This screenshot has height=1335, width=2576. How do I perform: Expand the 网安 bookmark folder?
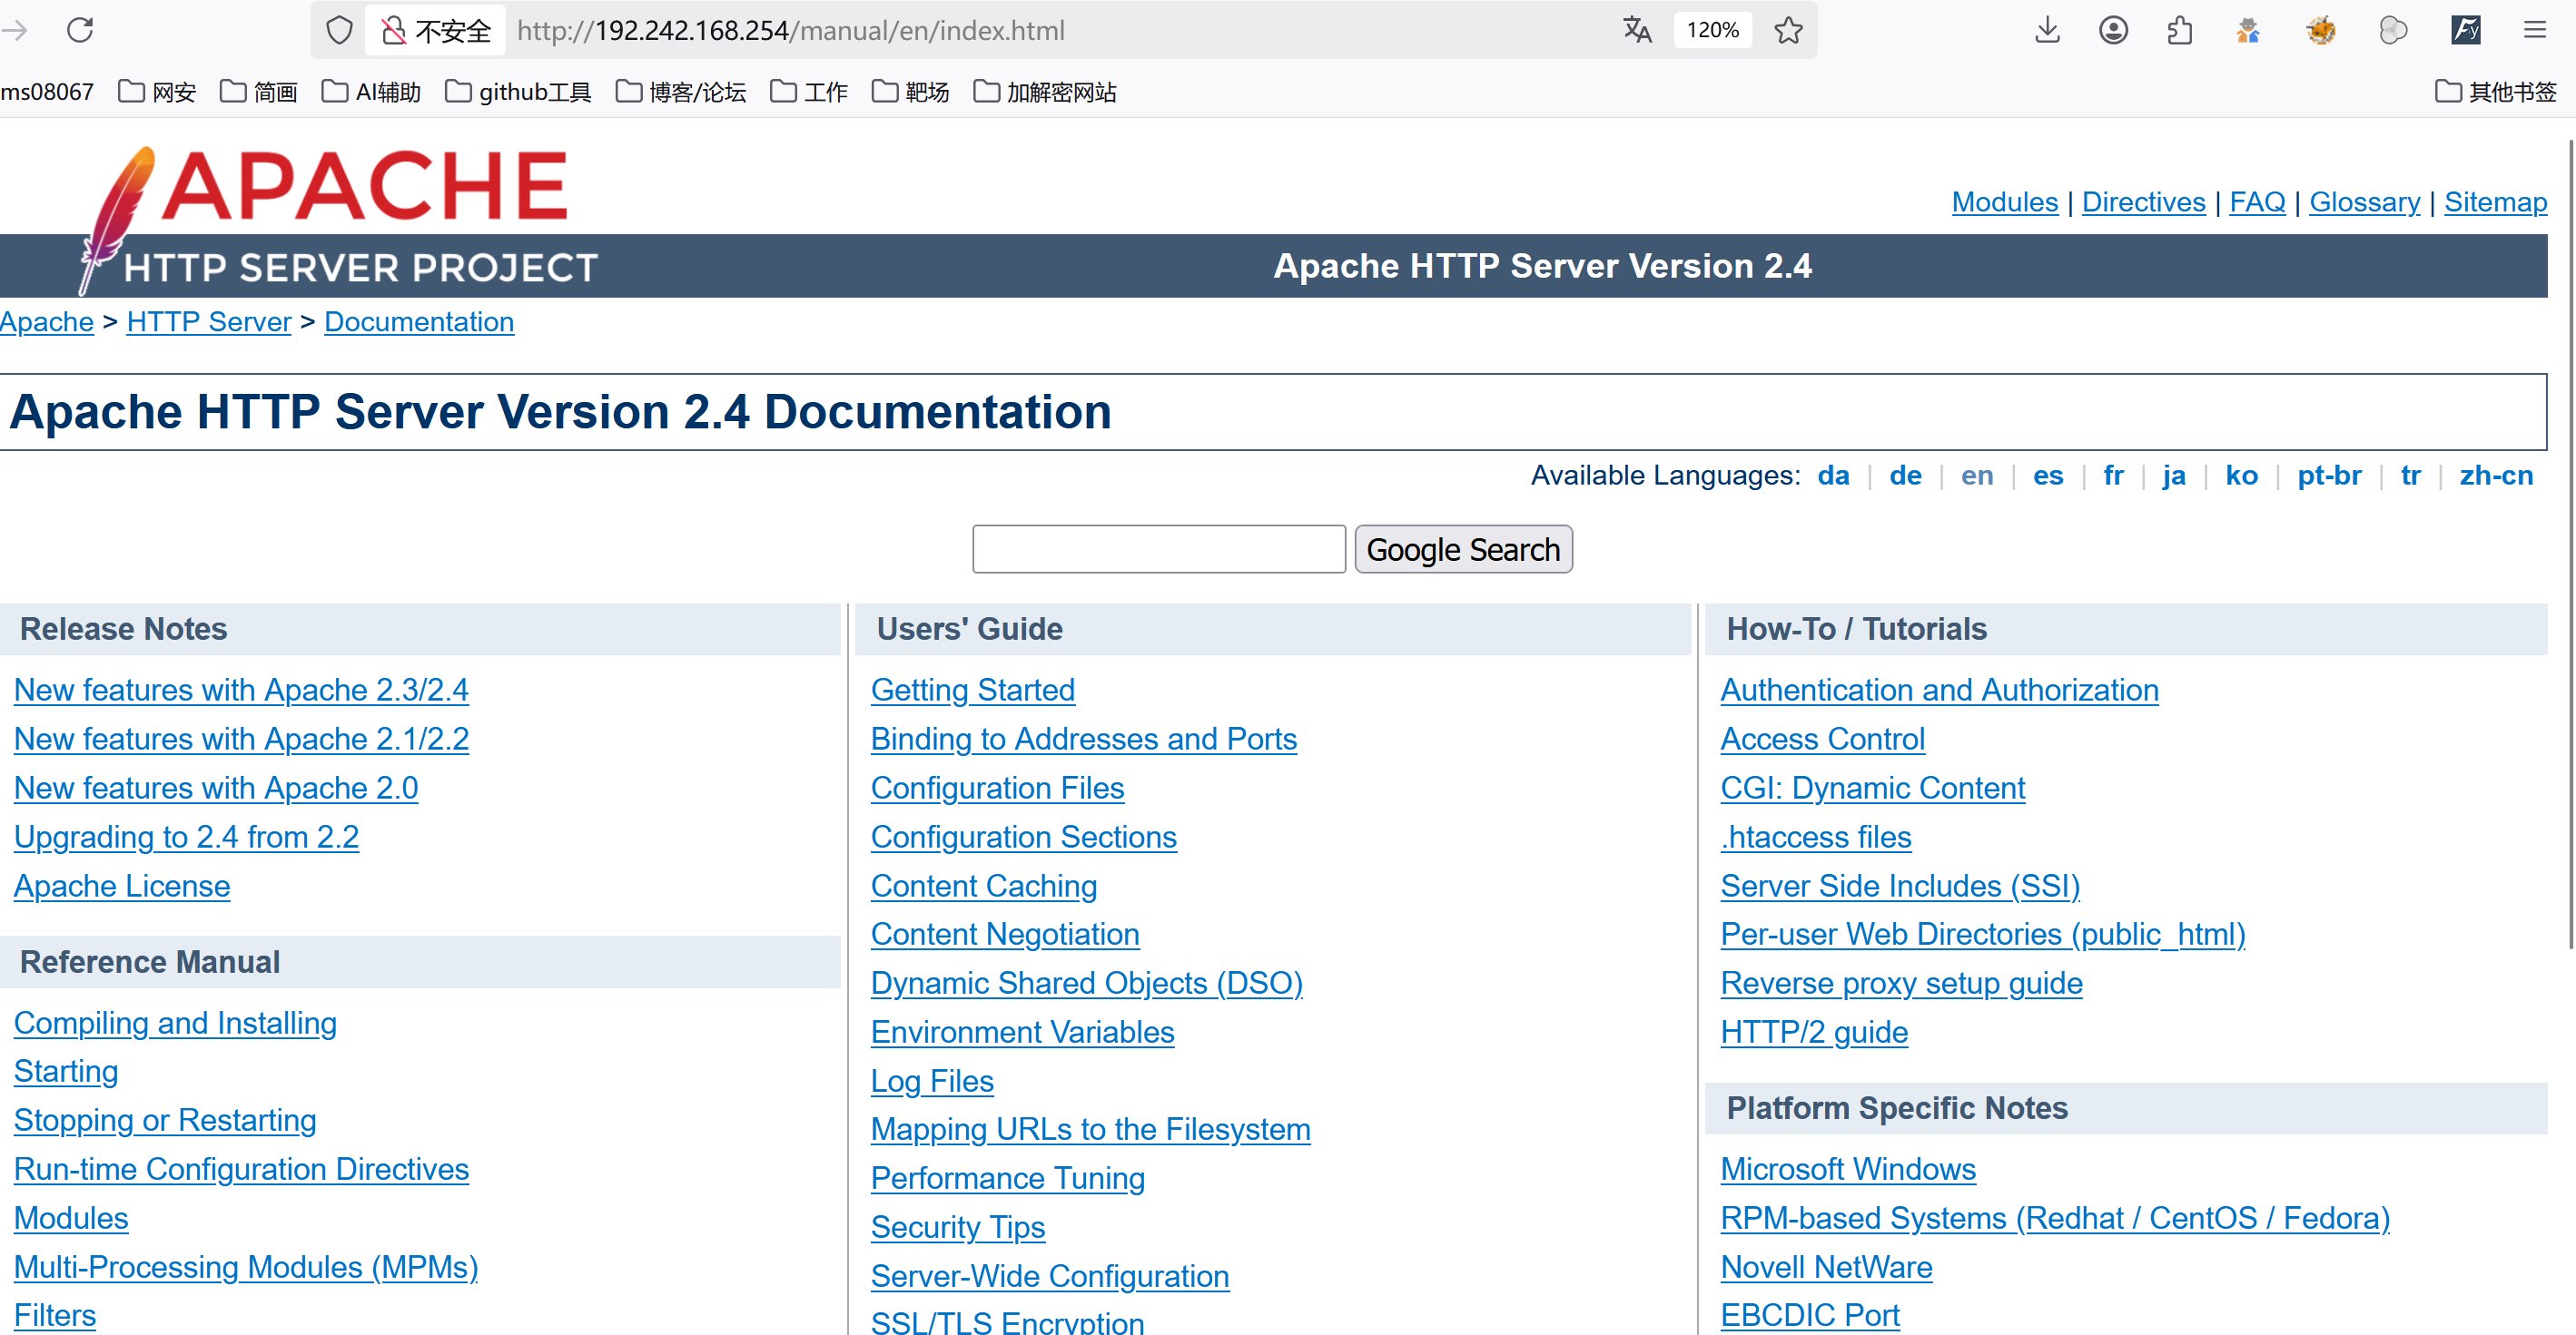coord(157,92)
